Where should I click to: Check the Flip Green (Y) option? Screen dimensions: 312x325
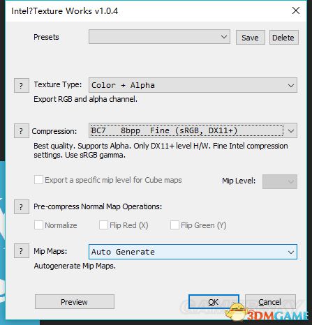click(x=174, y=225)
